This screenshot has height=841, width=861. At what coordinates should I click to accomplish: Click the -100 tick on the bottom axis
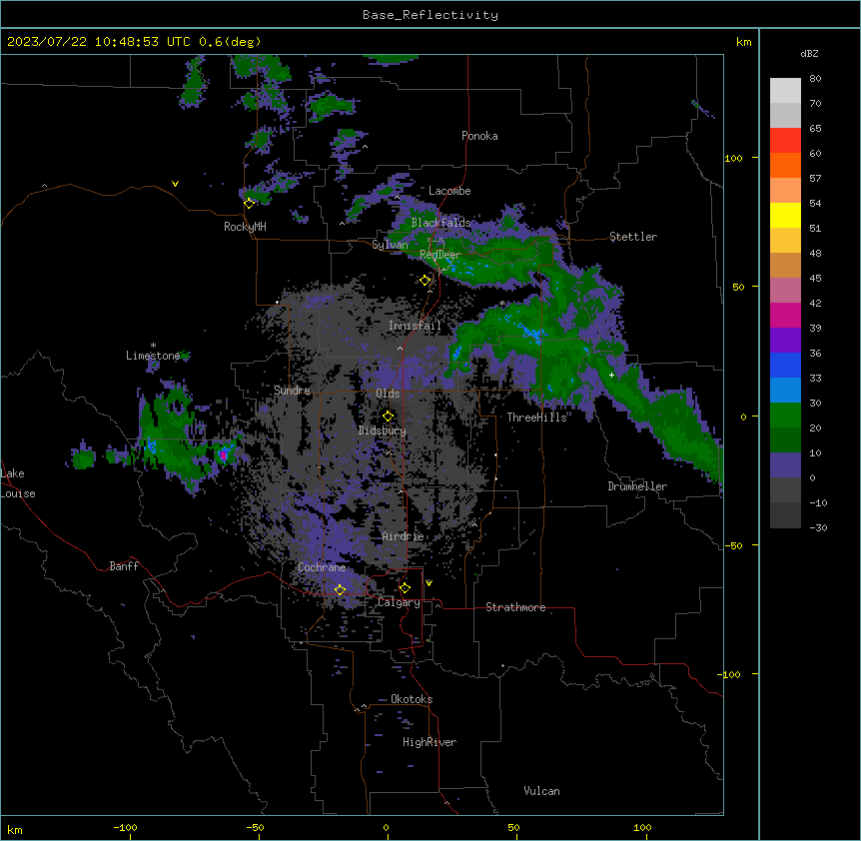[126, 827]
